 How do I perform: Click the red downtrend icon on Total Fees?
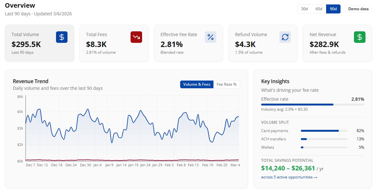click(x=136, y=37)
